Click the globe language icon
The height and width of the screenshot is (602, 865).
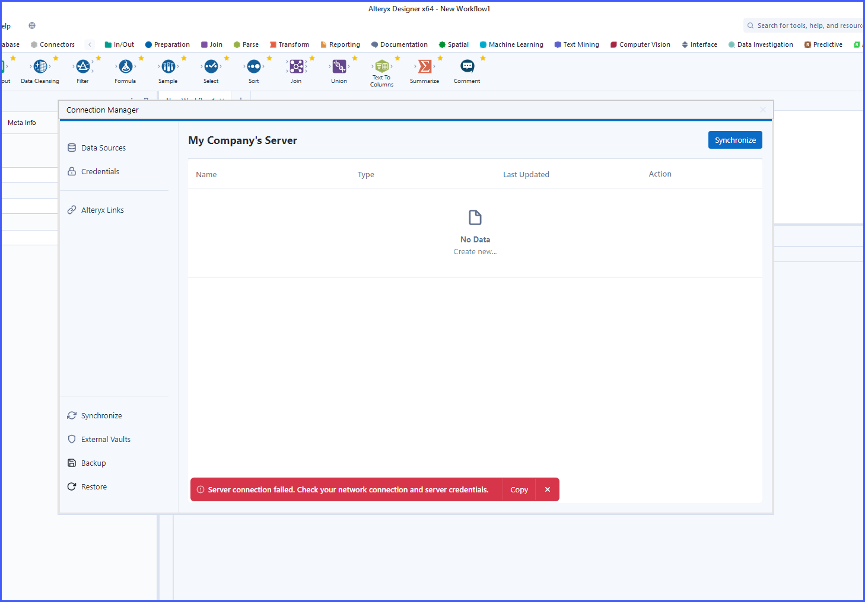click(x=32, y=25)
